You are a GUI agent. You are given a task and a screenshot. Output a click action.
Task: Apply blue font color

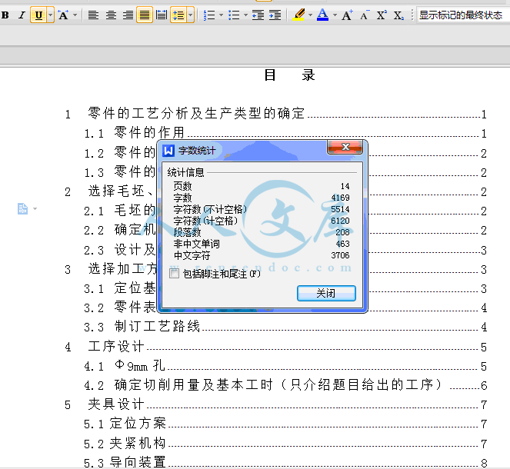tap(322, 15)
